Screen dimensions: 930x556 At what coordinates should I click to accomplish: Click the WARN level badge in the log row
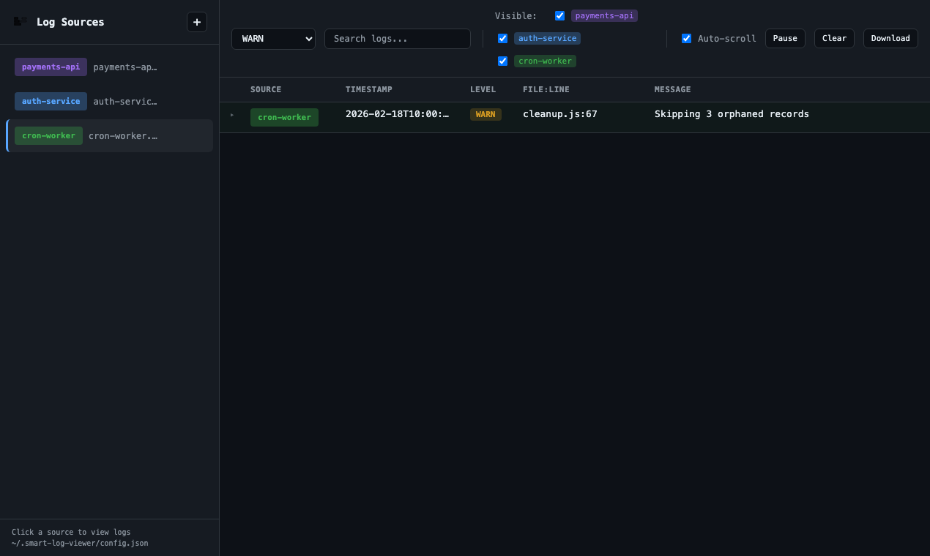tap(486, 114)
